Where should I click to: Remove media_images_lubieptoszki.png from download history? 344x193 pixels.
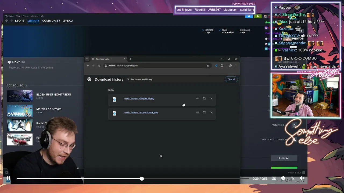pos(212,98)
